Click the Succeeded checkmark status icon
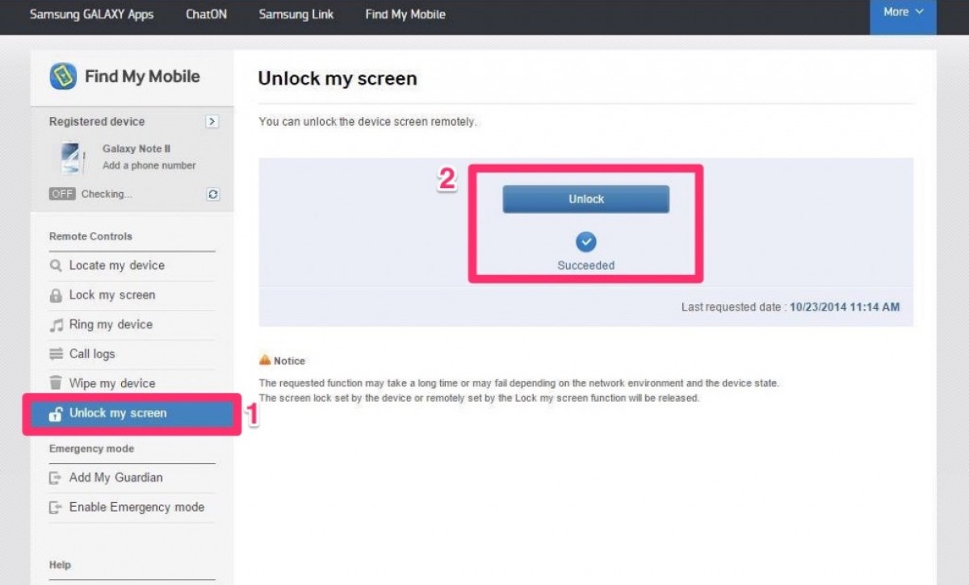 [586, 241]
